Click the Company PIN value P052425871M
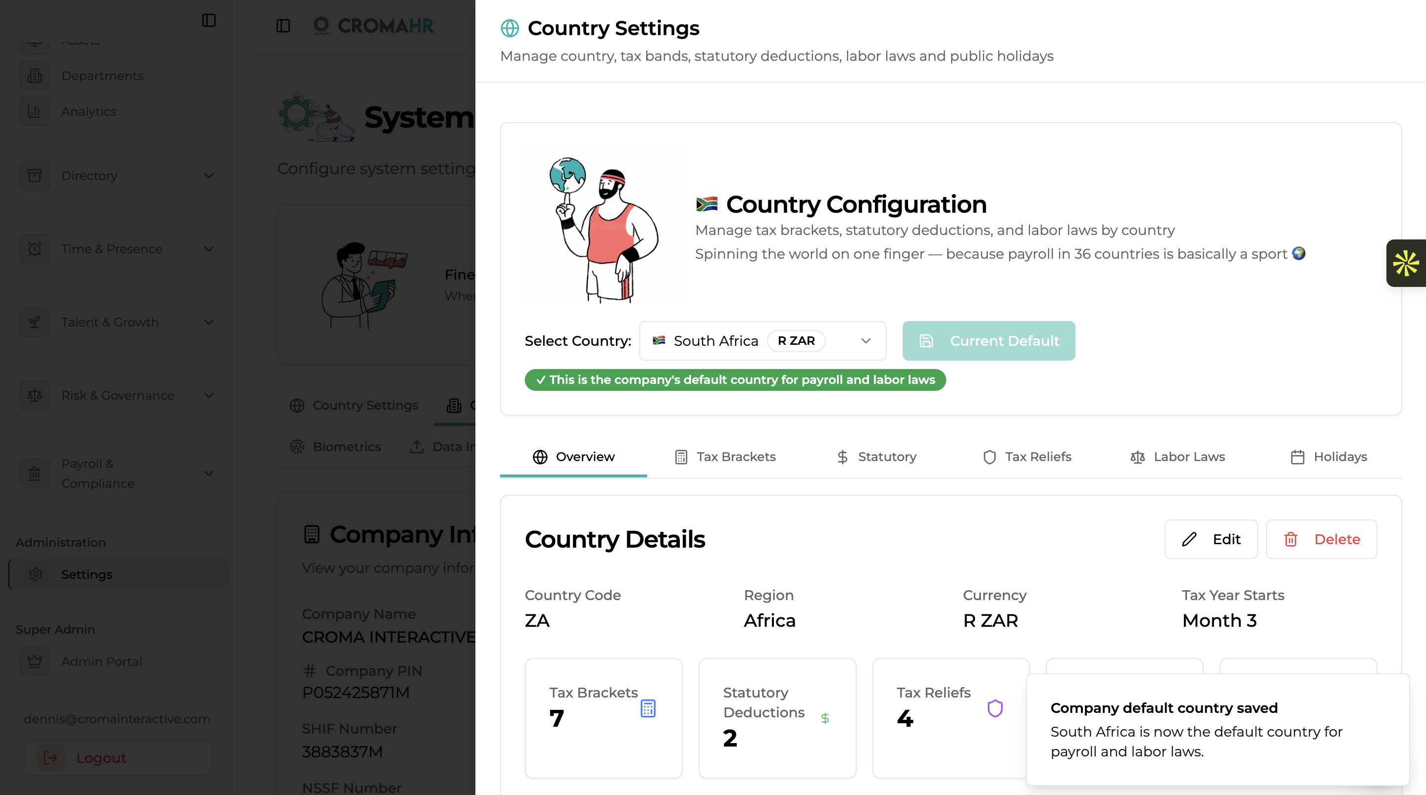This screenshot has height=795, width=1426. 356,692
